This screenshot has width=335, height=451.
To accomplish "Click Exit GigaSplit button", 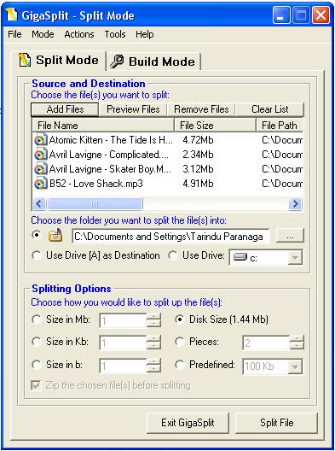I will tap(188, 423).
